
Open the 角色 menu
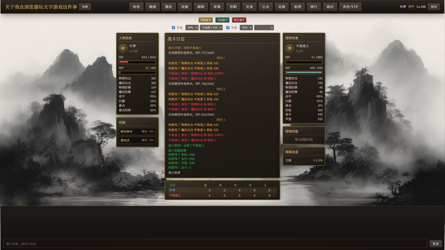(x=136, y=7)
